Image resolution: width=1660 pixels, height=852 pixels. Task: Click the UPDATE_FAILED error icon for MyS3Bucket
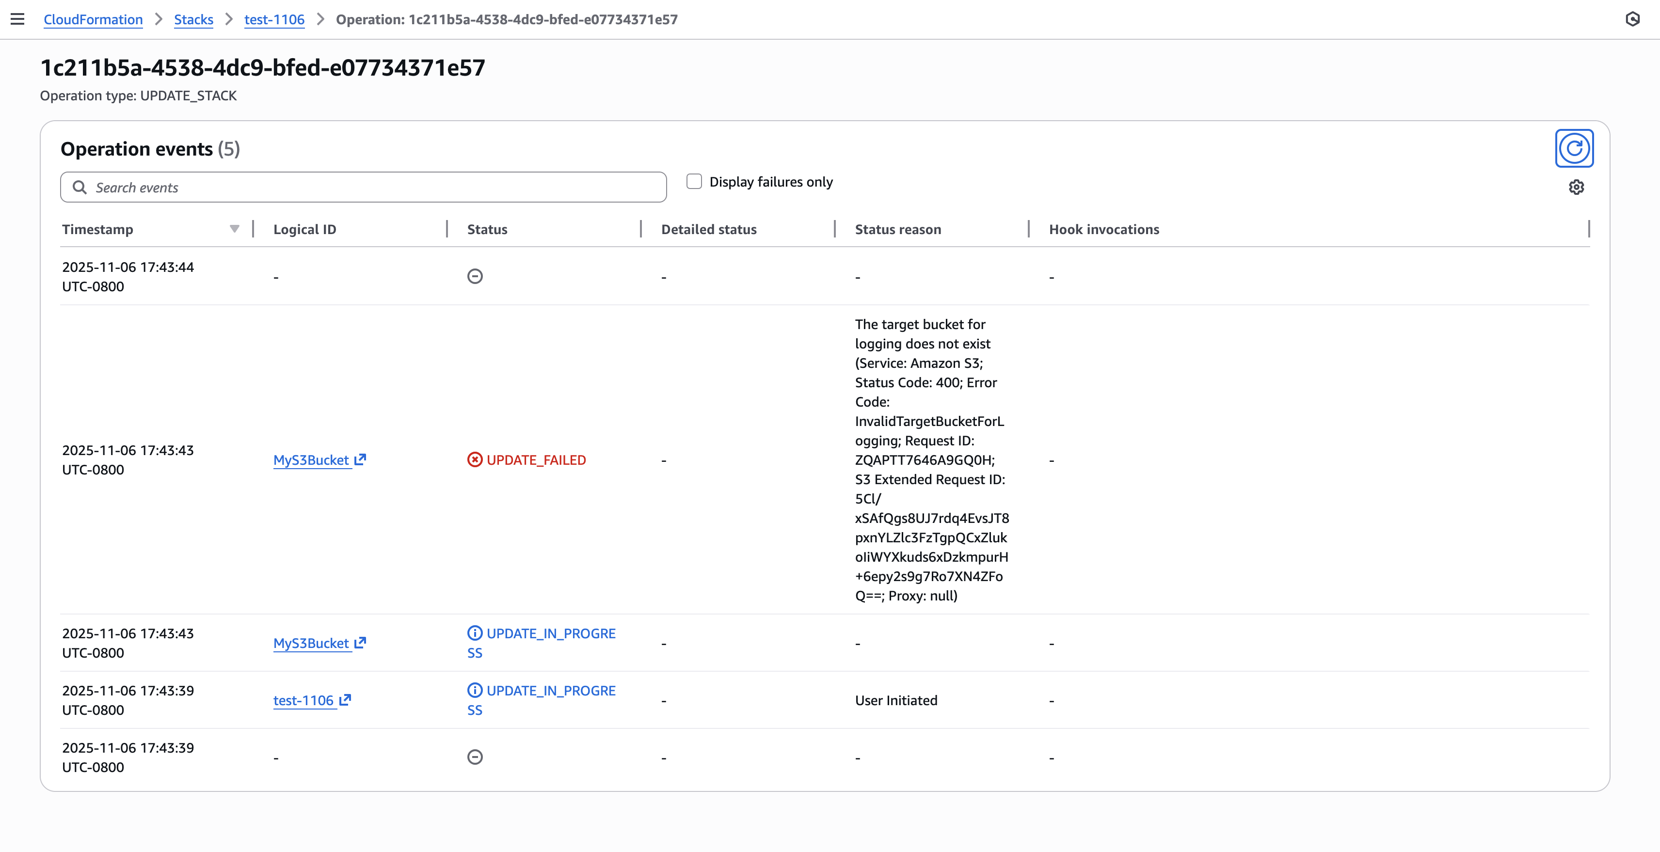474,459
